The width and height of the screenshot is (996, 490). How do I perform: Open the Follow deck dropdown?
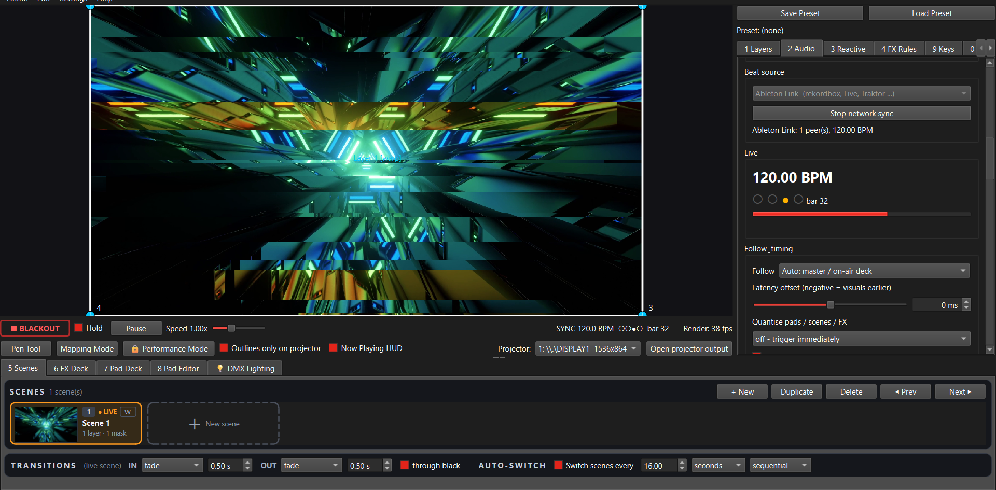pos(874,271)
